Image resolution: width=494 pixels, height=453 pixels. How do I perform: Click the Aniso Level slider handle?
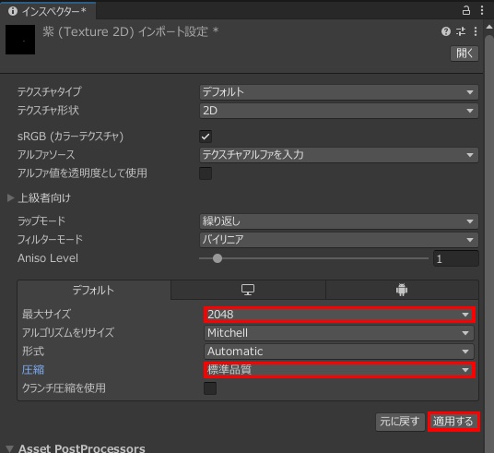(x=218, y=258)
